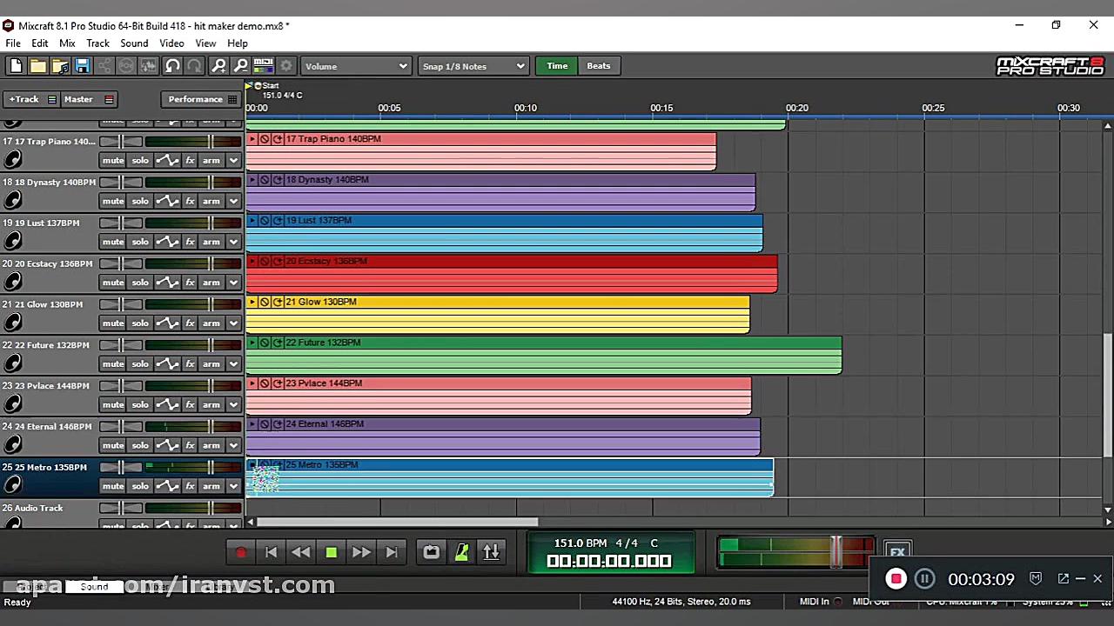1114x626 pixels.
Task: Create a new project
Action: 15,65
